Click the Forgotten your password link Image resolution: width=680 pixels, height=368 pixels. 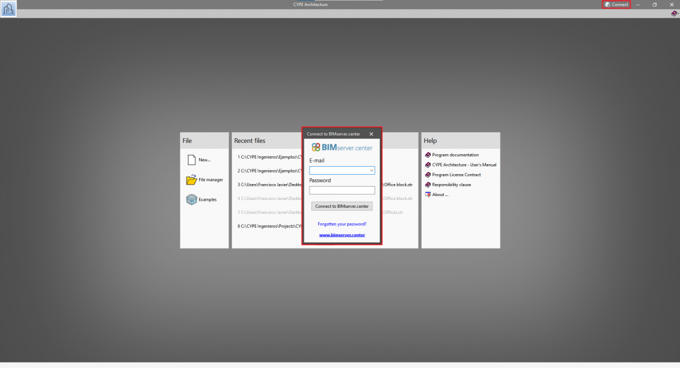(342, 224)
